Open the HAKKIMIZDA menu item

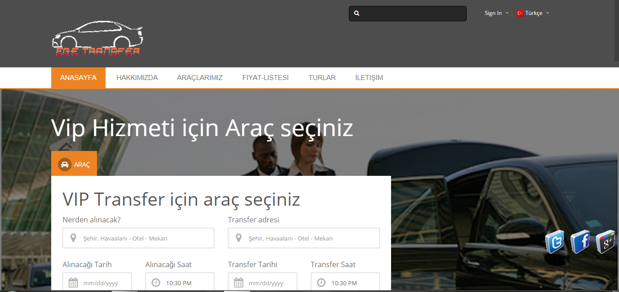[137, 78]
